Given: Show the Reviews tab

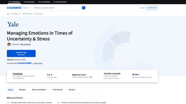Looking at the screenshot, I should click(72, 90).
